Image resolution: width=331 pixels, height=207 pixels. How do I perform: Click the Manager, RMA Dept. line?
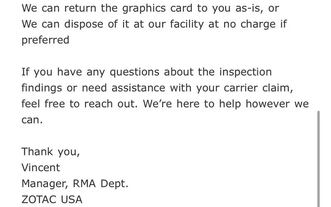coord(74,183)
